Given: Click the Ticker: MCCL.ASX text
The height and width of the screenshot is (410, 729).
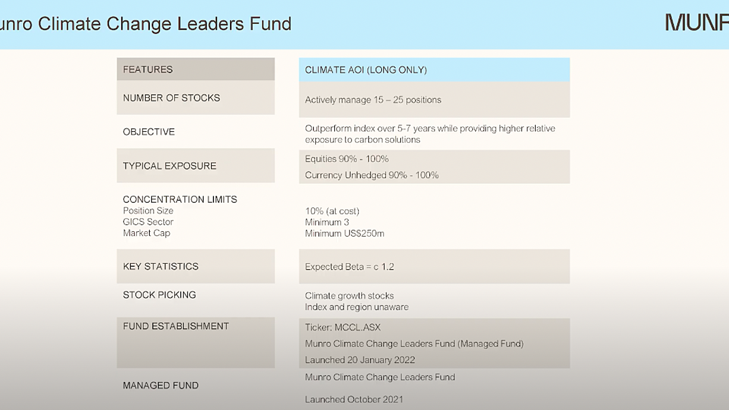Looking at the screenshot, I should coord(342,327).
